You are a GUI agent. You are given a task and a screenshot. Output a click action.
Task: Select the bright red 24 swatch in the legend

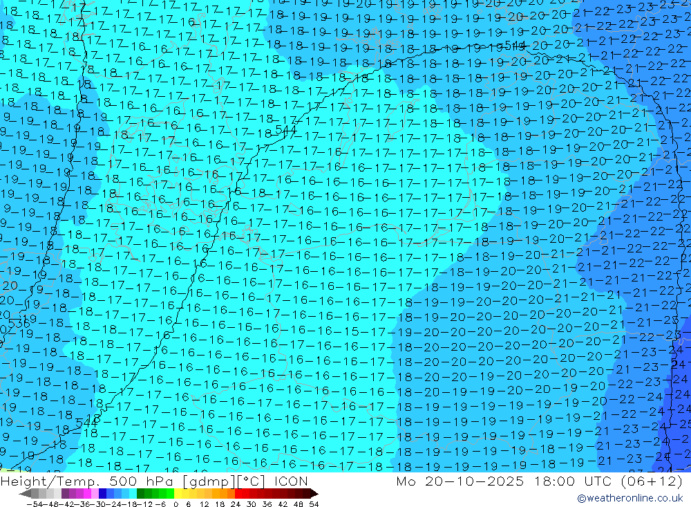click(x=238, y=494)
